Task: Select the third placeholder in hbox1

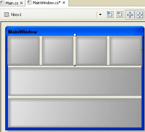Action: (91, 51)
